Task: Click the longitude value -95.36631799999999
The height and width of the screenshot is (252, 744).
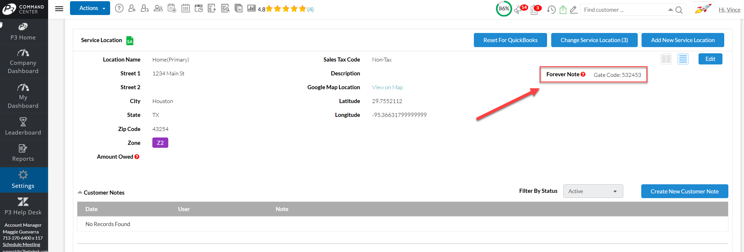Action: pos(399,115)
